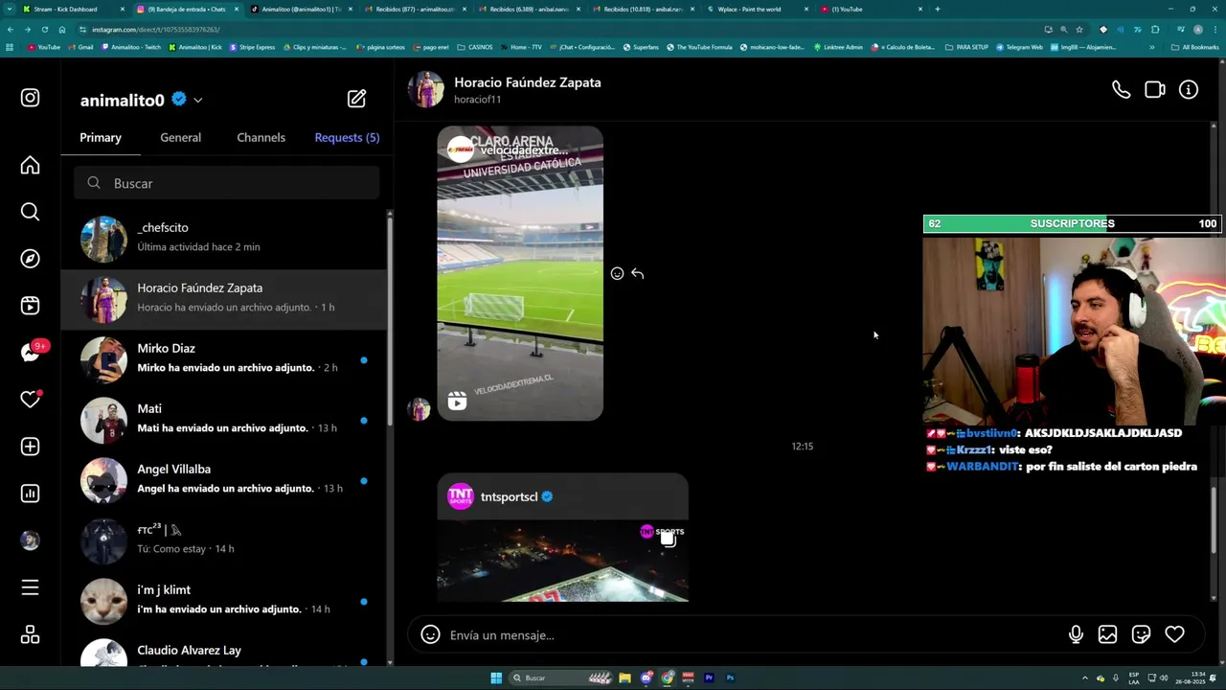Click the Instagram logo in the sidebar
1226x690 pixels.
[x=30, y=98]
